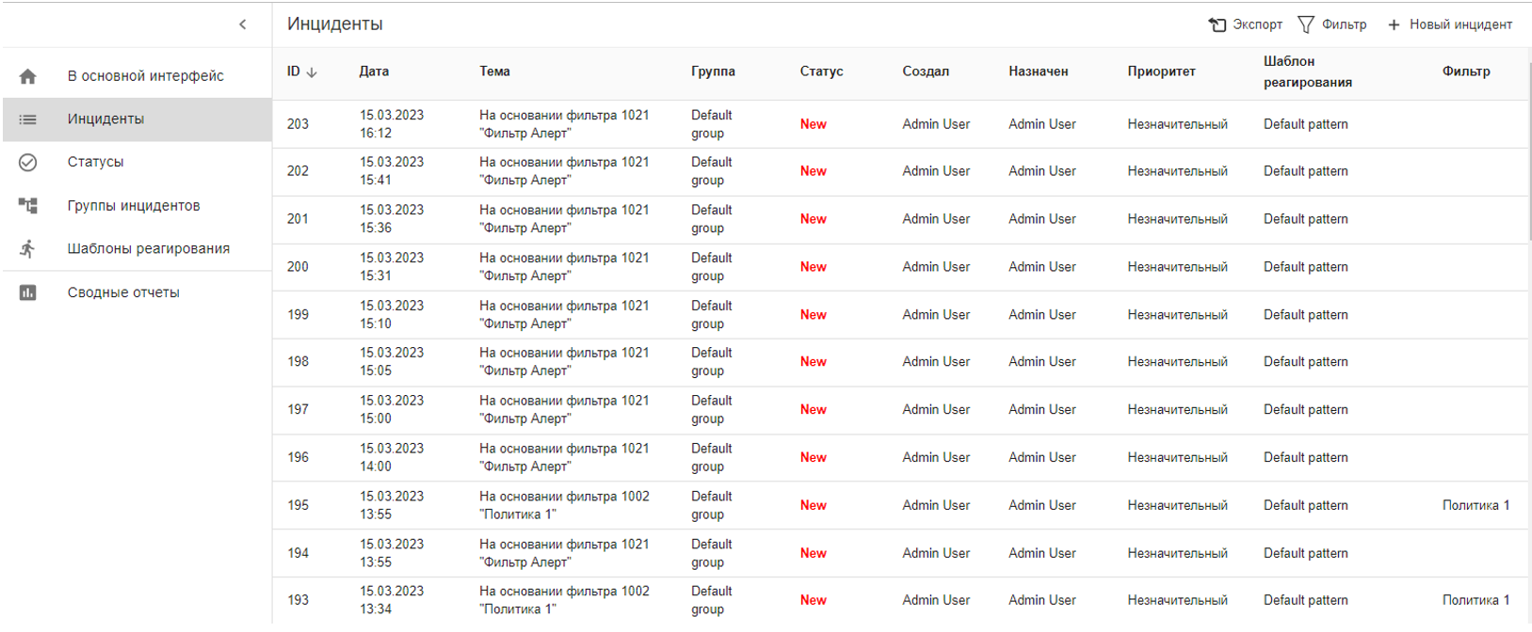This screenshot has width=1532, height=632.
Task: Click the vertical scrollbar of the table
Action: pos(1529,150)
